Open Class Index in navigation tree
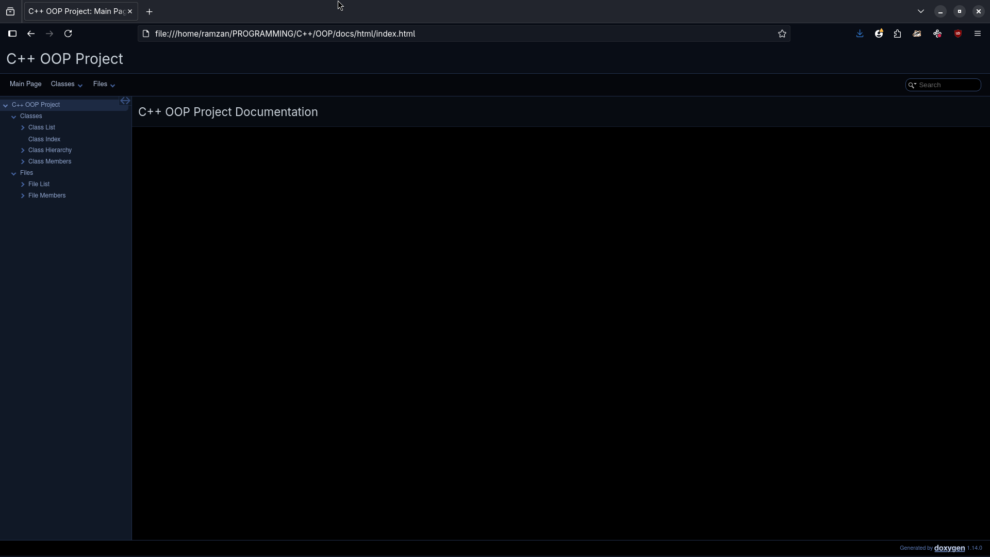 [x=44, y=139]
